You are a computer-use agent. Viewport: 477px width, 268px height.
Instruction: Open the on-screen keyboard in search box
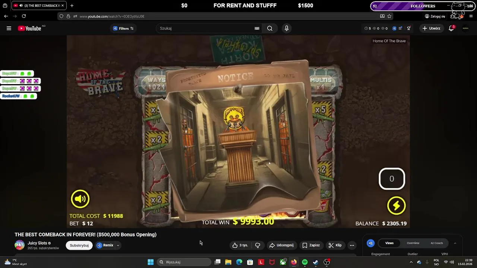[x=257, y=28]
